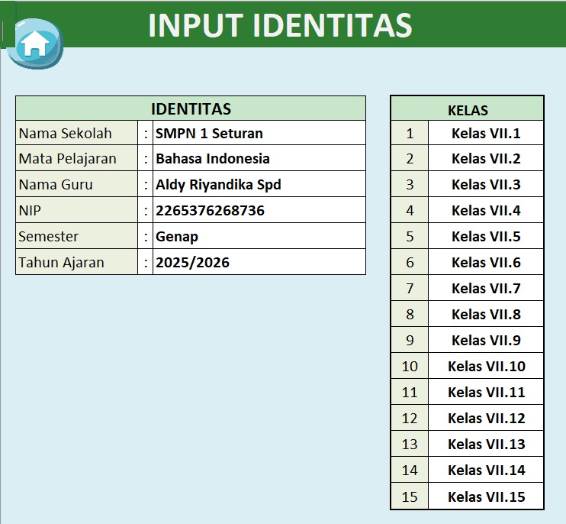Click the IDENTITAS table header
This screenshot has width=566, height=524.
191,108
